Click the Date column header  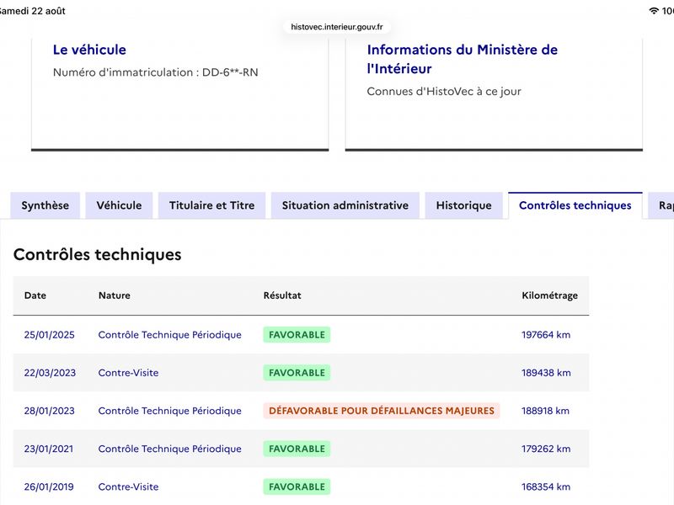pyautogui.click(x=35, y=295)
